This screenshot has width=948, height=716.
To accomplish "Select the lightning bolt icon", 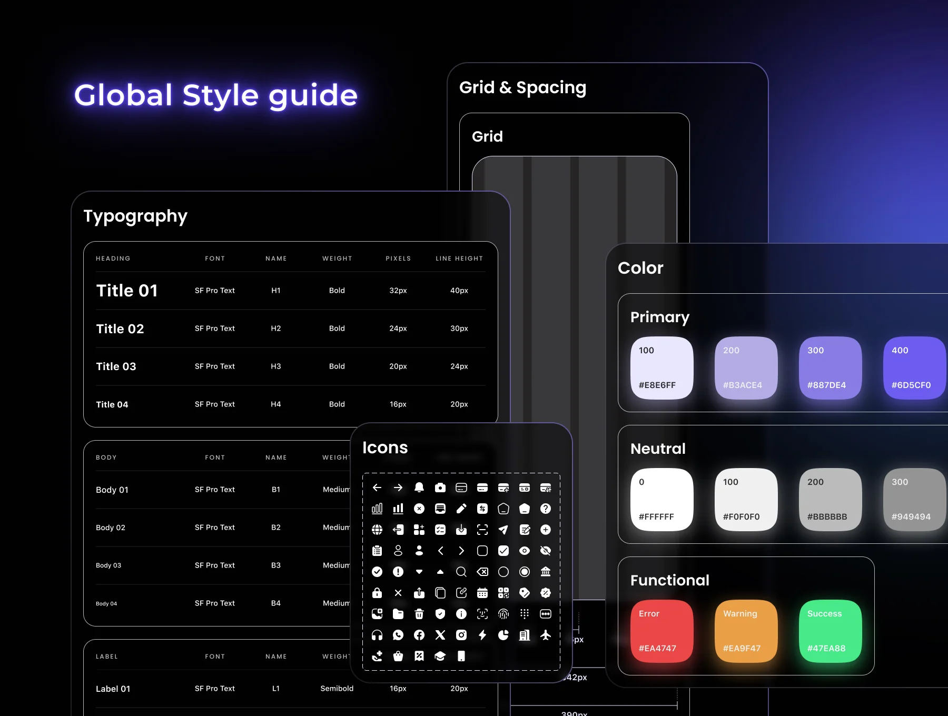I will (482, 635).
